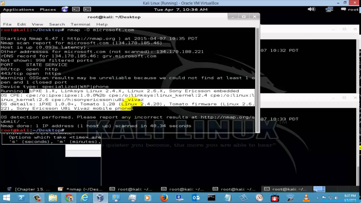Viewport: 361px width, 203px height.
Task: Click the Kali panel network connections icon
Action: [329, 9]
